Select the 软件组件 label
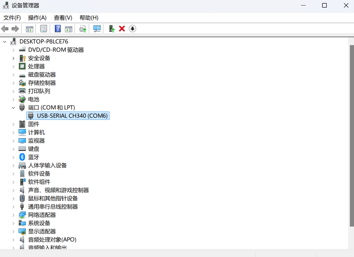 point(39,182)
